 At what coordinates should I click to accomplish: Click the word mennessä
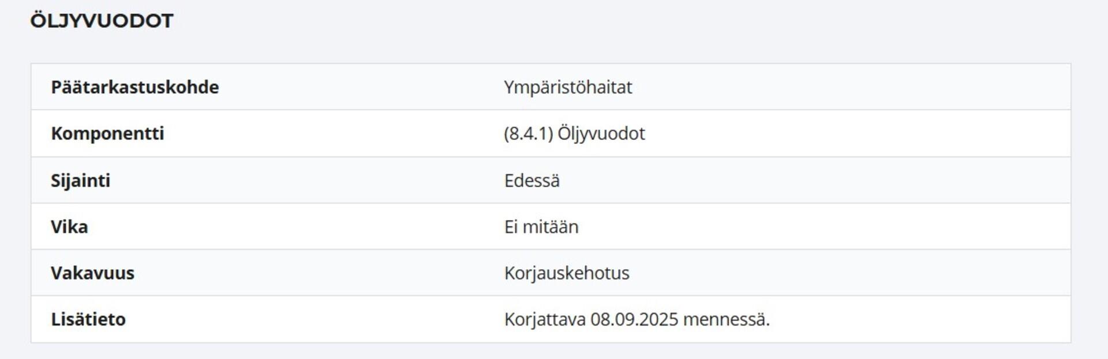point(726,319)
